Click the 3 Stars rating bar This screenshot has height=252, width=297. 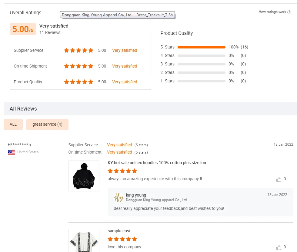pyautogui.click(x=201, y=64)
